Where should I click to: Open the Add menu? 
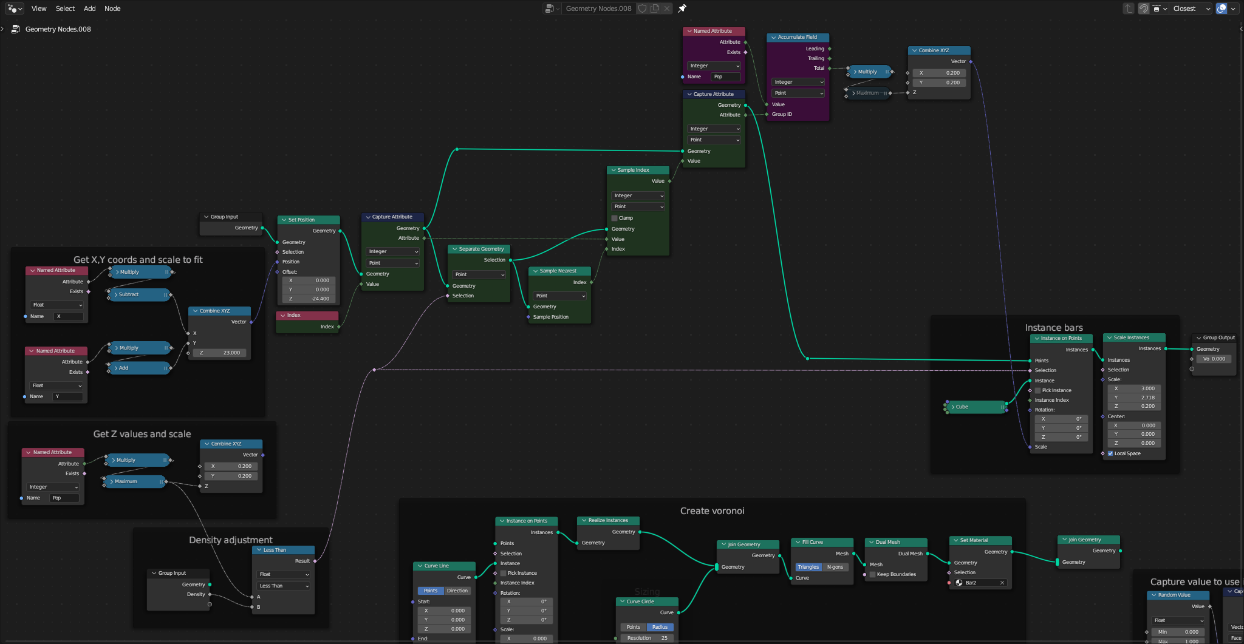pos(90,8)
